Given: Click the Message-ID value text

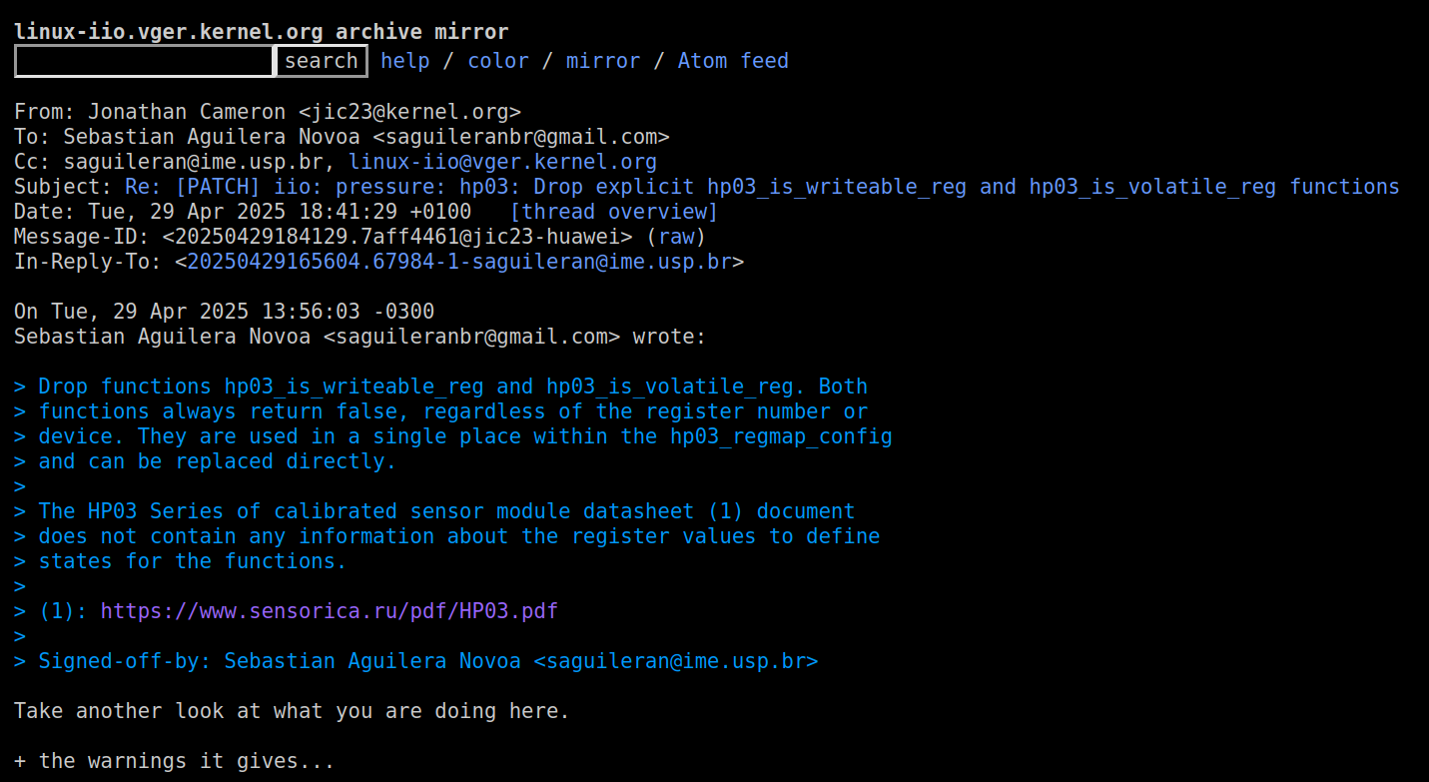Looking at the screenshot, I should tap(397, 237).
